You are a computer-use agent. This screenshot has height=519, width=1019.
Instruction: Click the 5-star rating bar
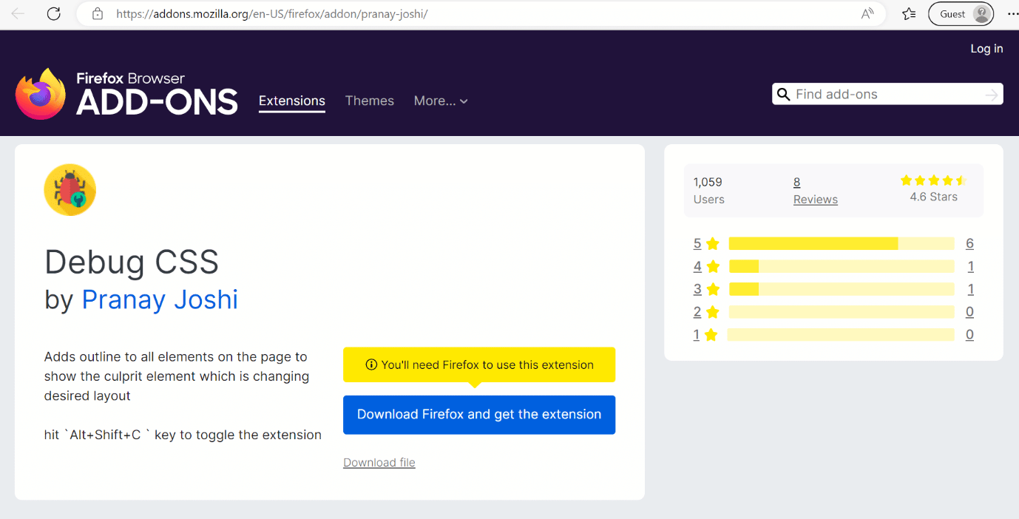coord(842,244)
